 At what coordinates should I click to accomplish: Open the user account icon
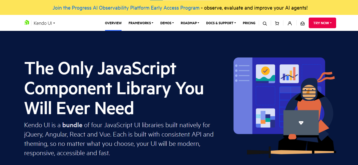(290, 23)
